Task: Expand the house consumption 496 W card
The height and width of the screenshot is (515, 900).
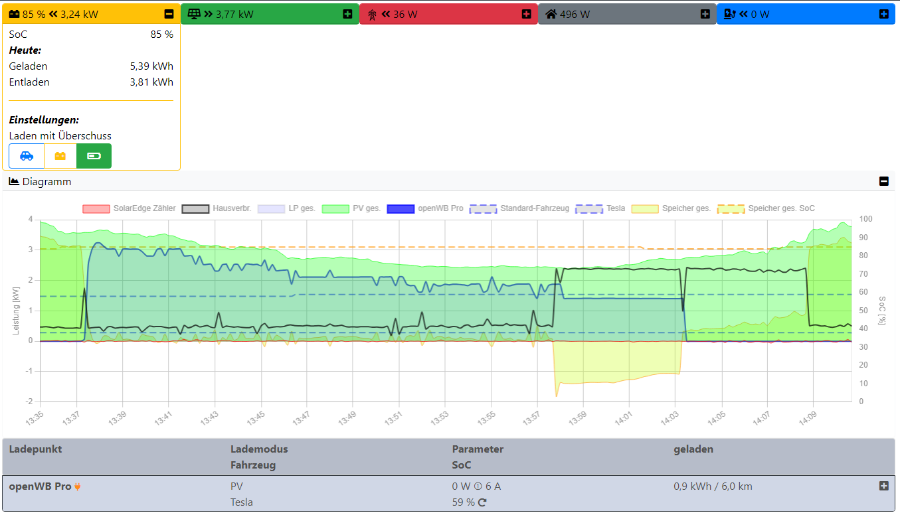Action: click(705, 14)
